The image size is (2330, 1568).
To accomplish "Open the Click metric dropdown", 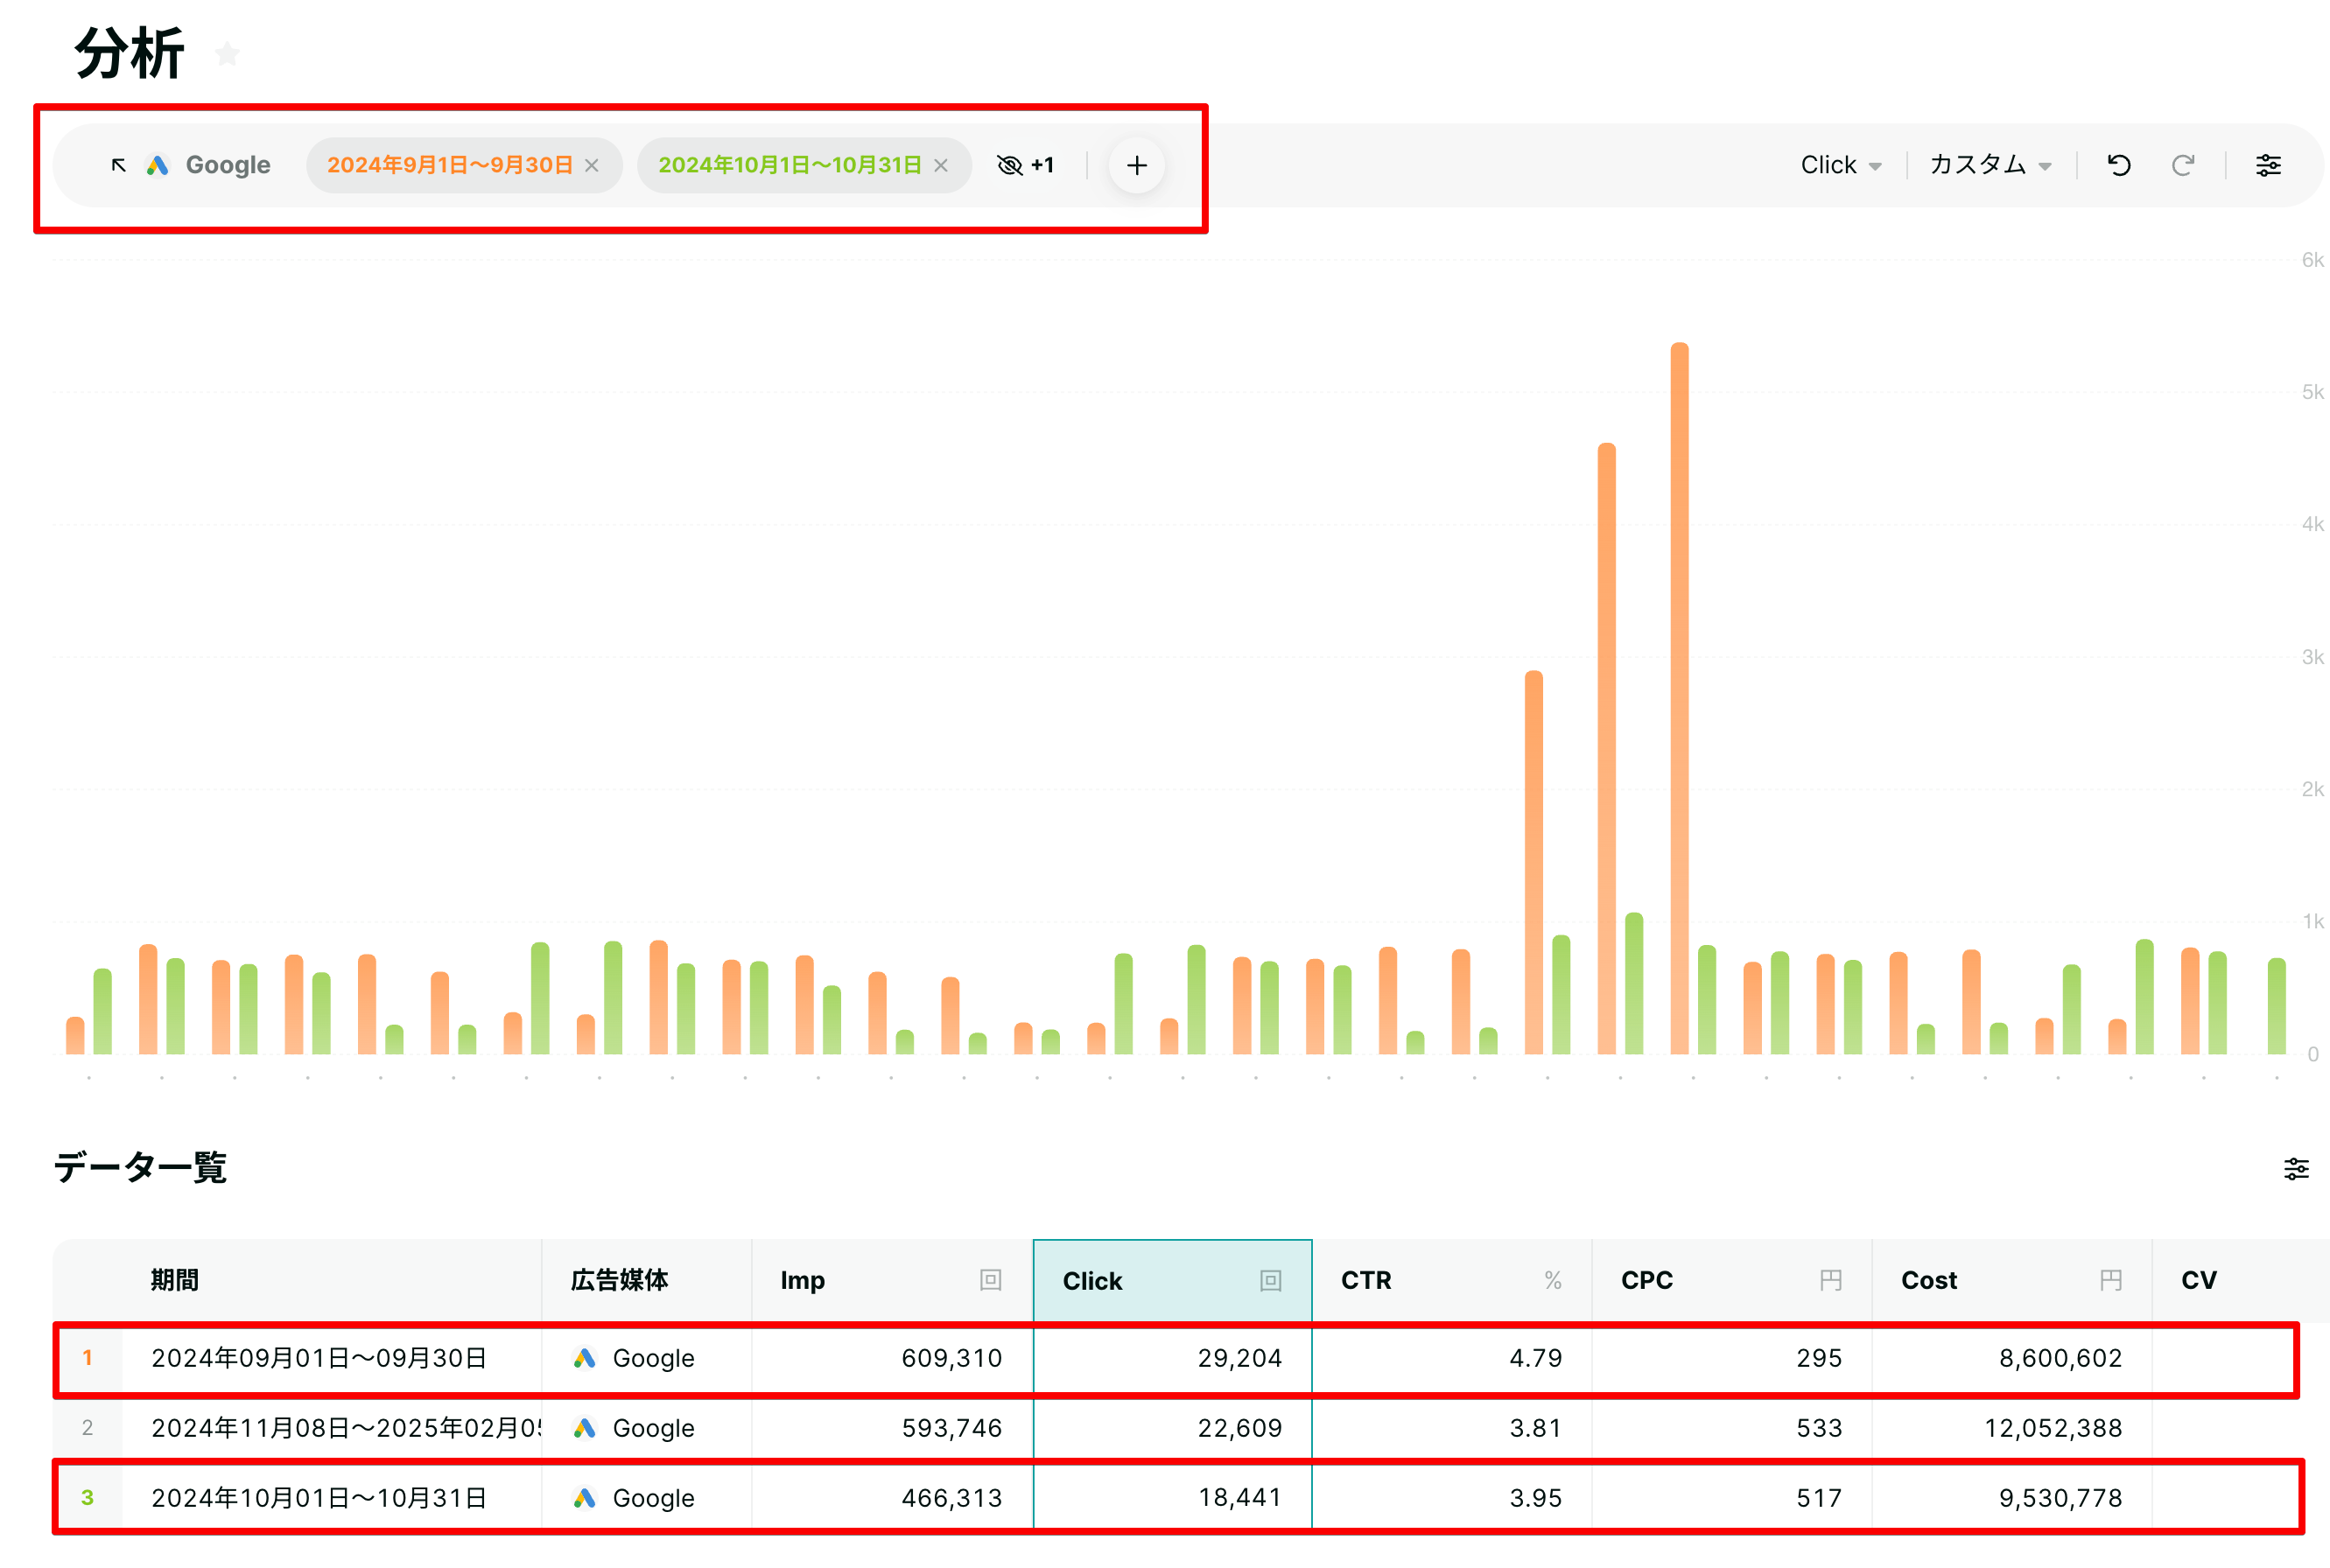I will [1841, 165].
